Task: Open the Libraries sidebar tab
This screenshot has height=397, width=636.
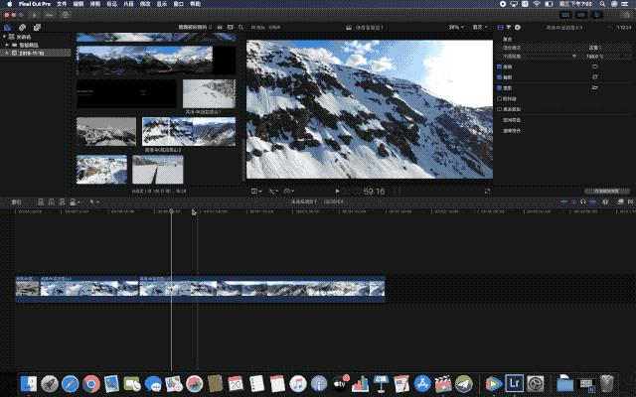Action: tap(8, 27)
